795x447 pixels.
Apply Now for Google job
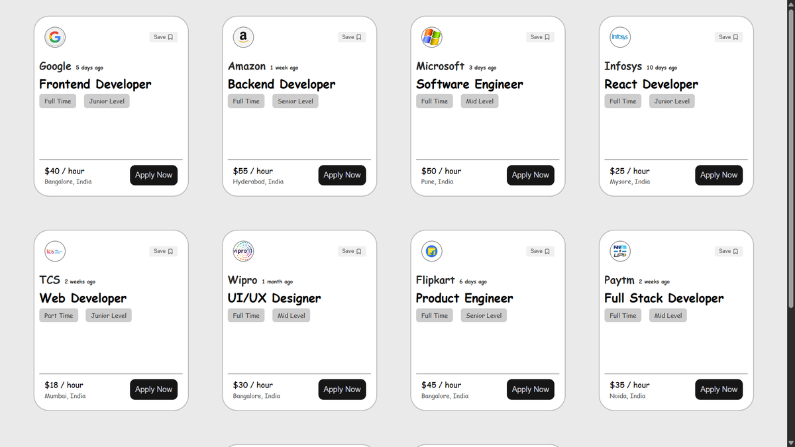click(154, 175)
